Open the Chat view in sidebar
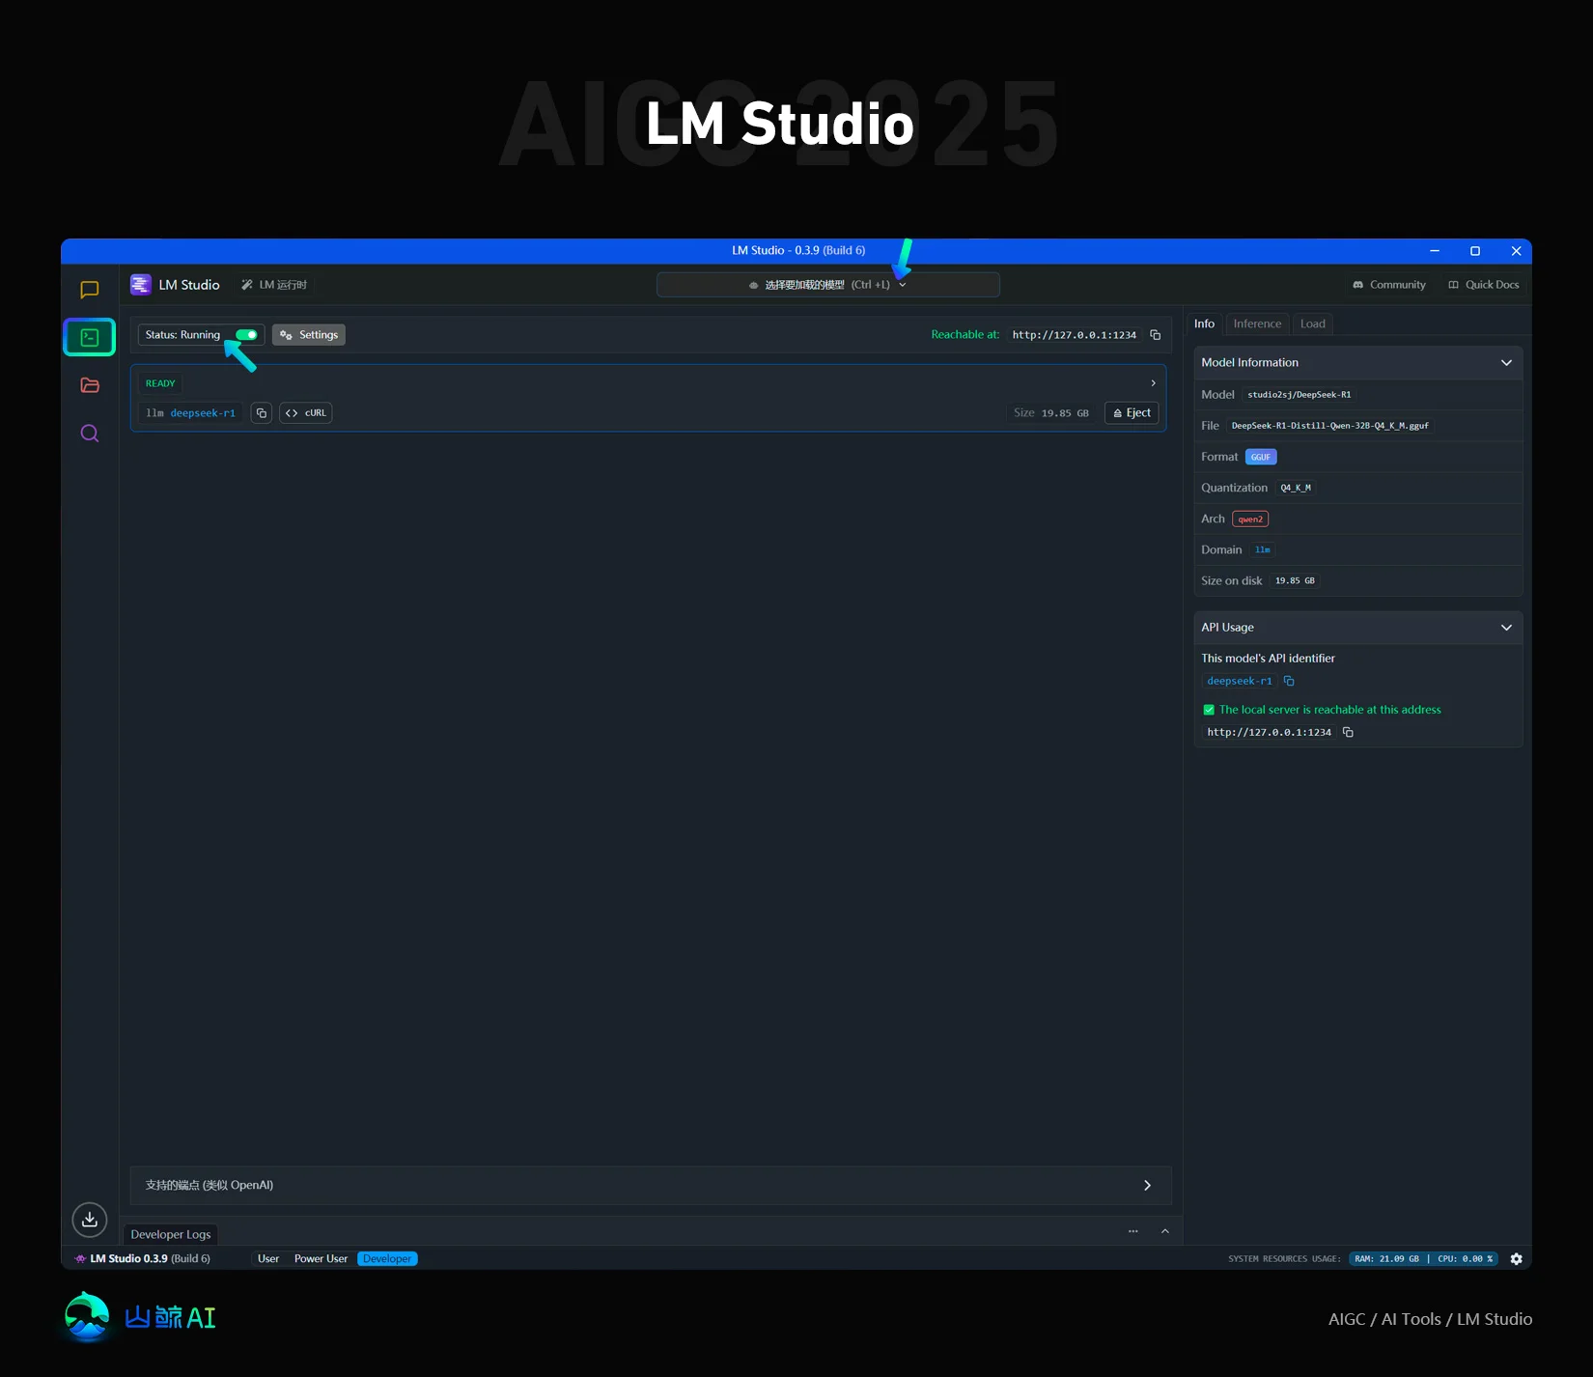 tap(90, 290)
